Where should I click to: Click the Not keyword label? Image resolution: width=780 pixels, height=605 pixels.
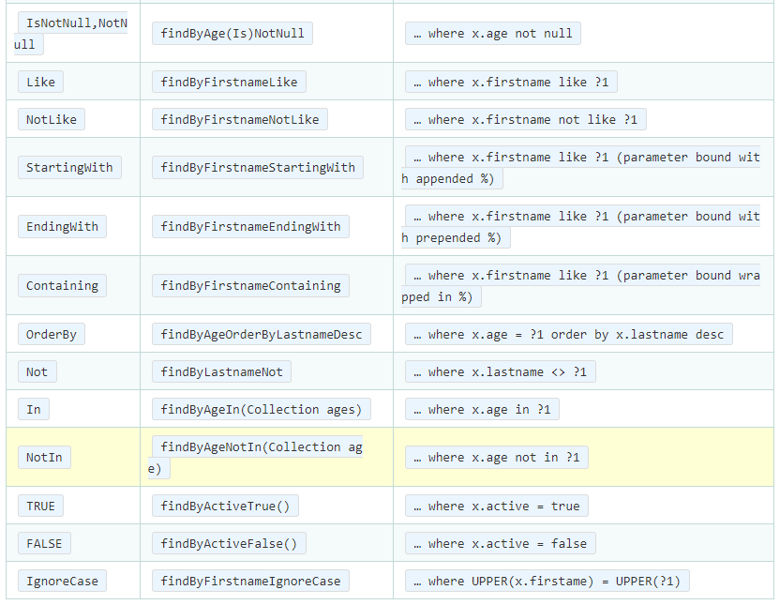(37, 371)
